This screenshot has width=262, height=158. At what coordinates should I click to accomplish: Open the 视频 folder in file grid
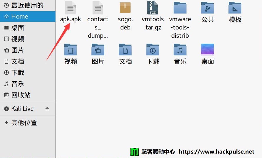[70, 50]
